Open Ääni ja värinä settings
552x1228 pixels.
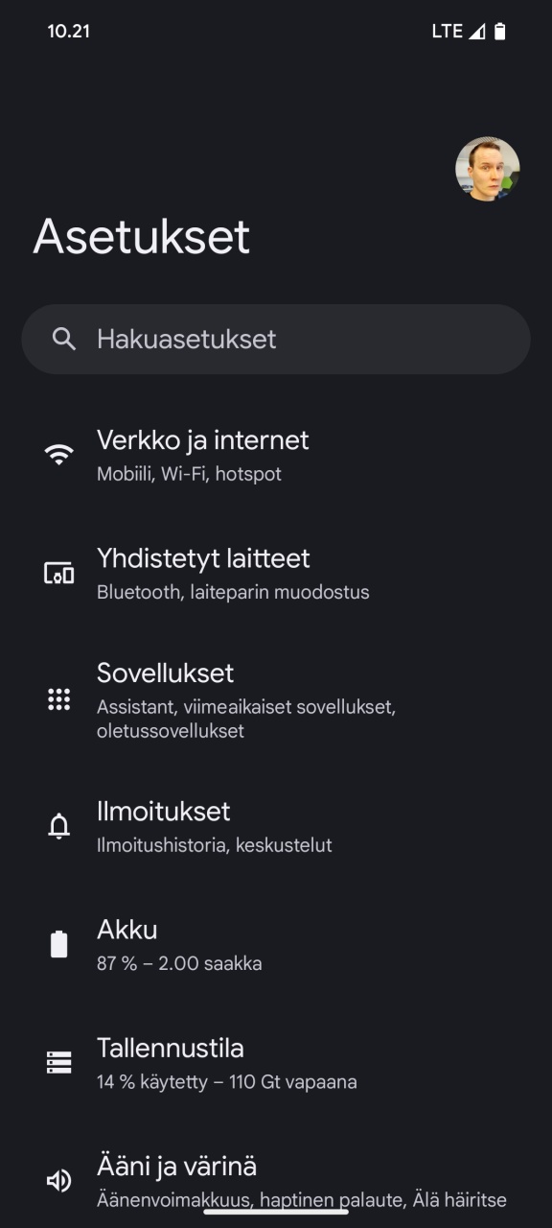(x=276, y=1181)
